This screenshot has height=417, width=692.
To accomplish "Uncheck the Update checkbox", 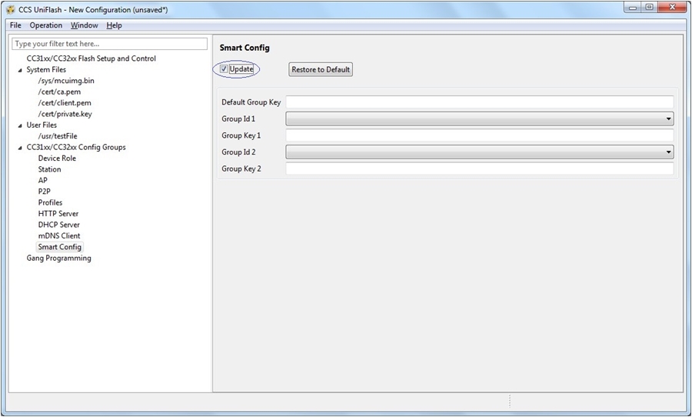I will point(225,69).
